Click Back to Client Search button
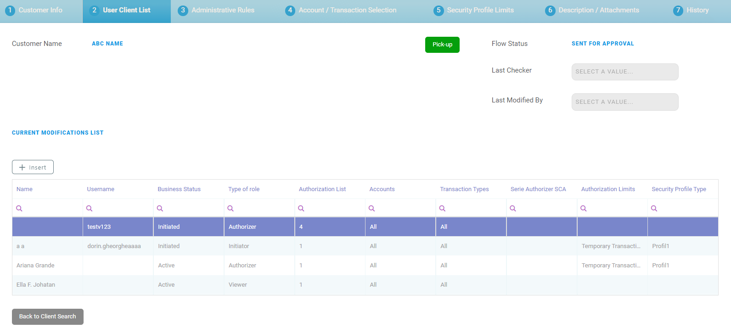 coord(48,317)
